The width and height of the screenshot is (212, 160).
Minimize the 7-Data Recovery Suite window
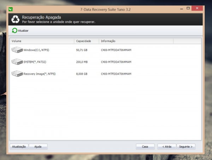[182, 8]
